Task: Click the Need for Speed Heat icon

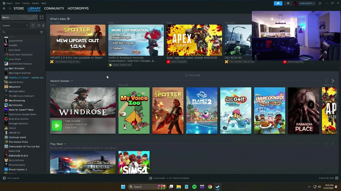Action: (6, 110)
